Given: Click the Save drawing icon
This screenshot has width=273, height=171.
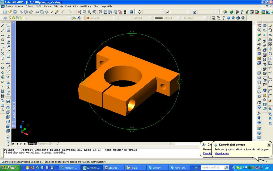Looking at the screenshot, I should tap(15, 12).
